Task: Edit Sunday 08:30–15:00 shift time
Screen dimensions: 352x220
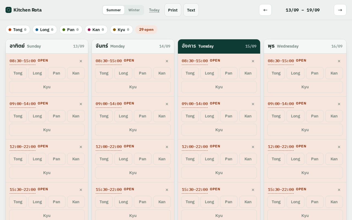Action: click(23, 61)
